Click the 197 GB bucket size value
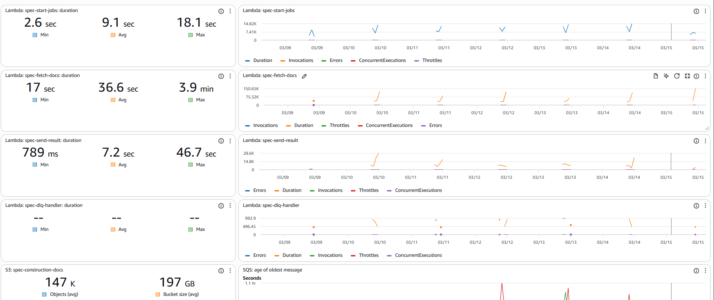Image resolution: width=714 pixels, height=300 pixels. pyautogui.click(x=177, y=282)
